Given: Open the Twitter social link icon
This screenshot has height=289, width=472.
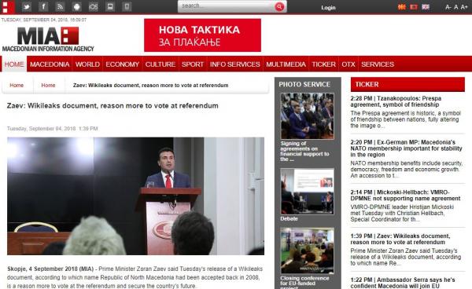Looking at the screenshot, I should (27, 6).
